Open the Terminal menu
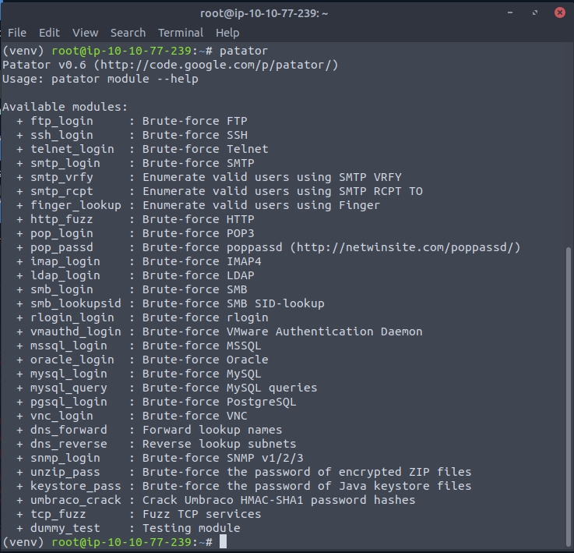The image size is (574, 553). tap(181, 33)
